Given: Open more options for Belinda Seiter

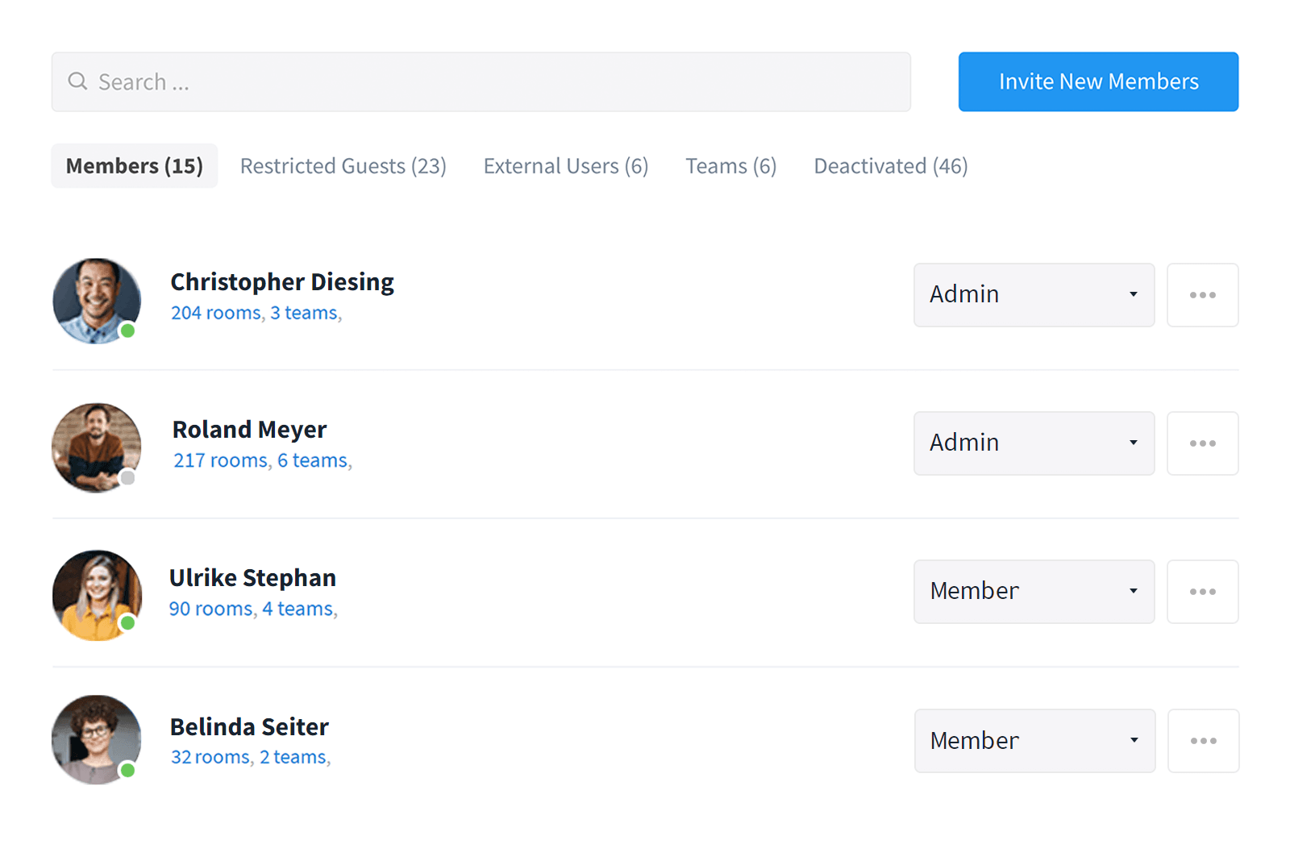Looking at the screenshot, I should (1204, 741).
